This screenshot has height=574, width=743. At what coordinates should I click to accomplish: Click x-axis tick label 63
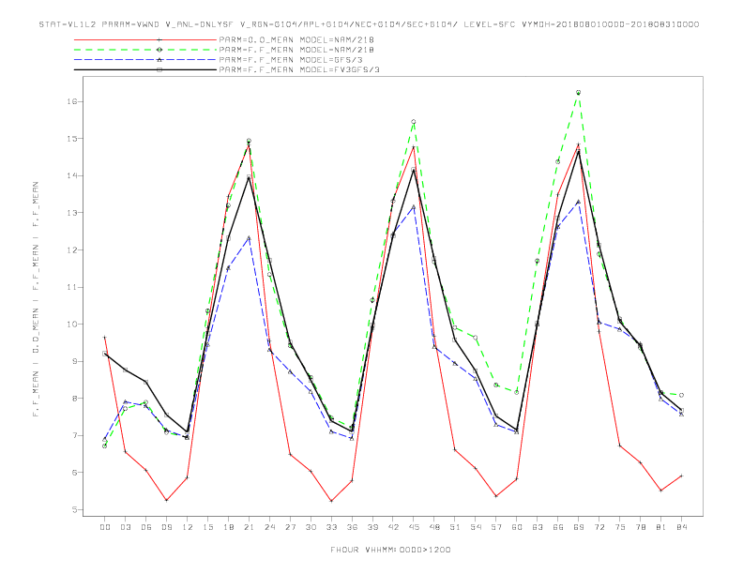pyautogui.click(x=537, y=527)
